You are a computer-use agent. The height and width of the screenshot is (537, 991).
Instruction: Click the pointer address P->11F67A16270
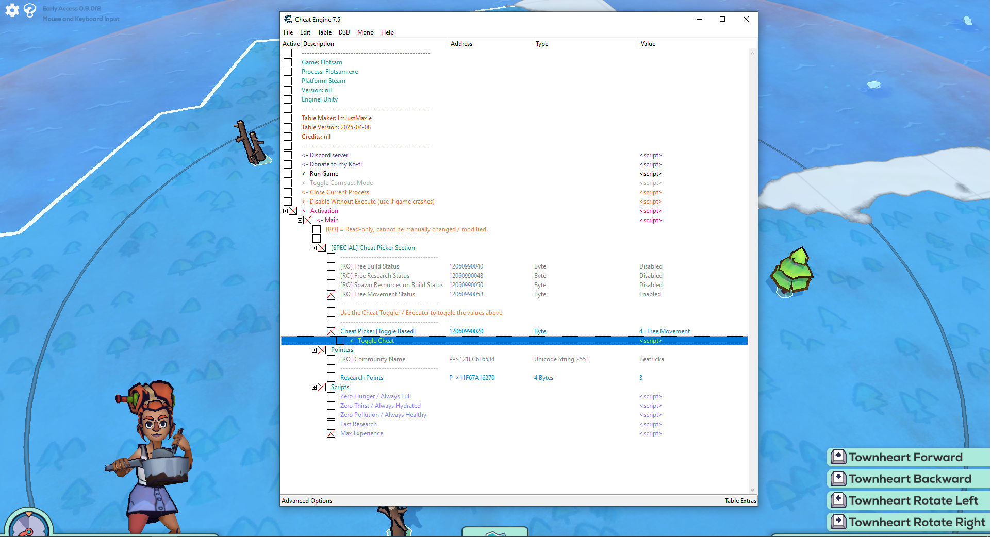(x=472, y=378)
